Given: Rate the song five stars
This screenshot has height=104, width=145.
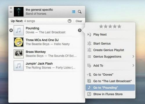Looking at the screenshot, I should pyautogui.click(x=119, y=26).
